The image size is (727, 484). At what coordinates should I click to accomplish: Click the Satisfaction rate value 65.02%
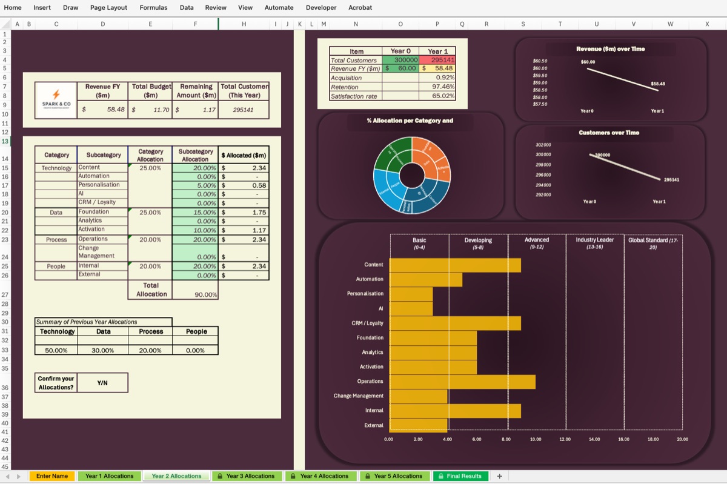coord(437,96)
